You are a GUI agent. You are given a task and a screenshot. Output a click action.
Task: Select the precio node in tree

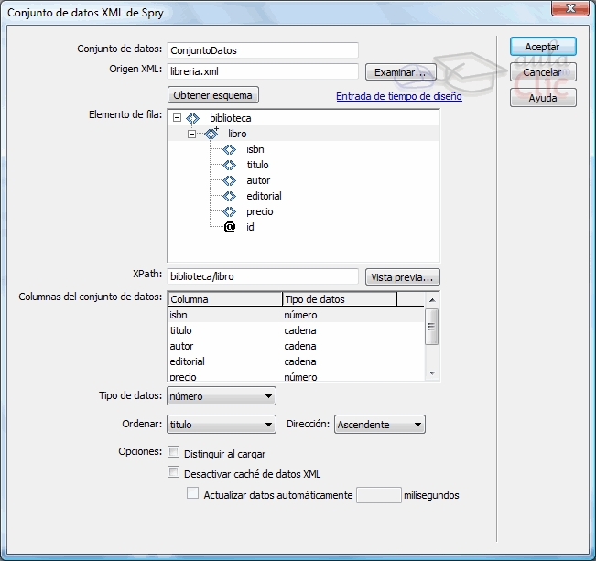(x=260, y=211)
